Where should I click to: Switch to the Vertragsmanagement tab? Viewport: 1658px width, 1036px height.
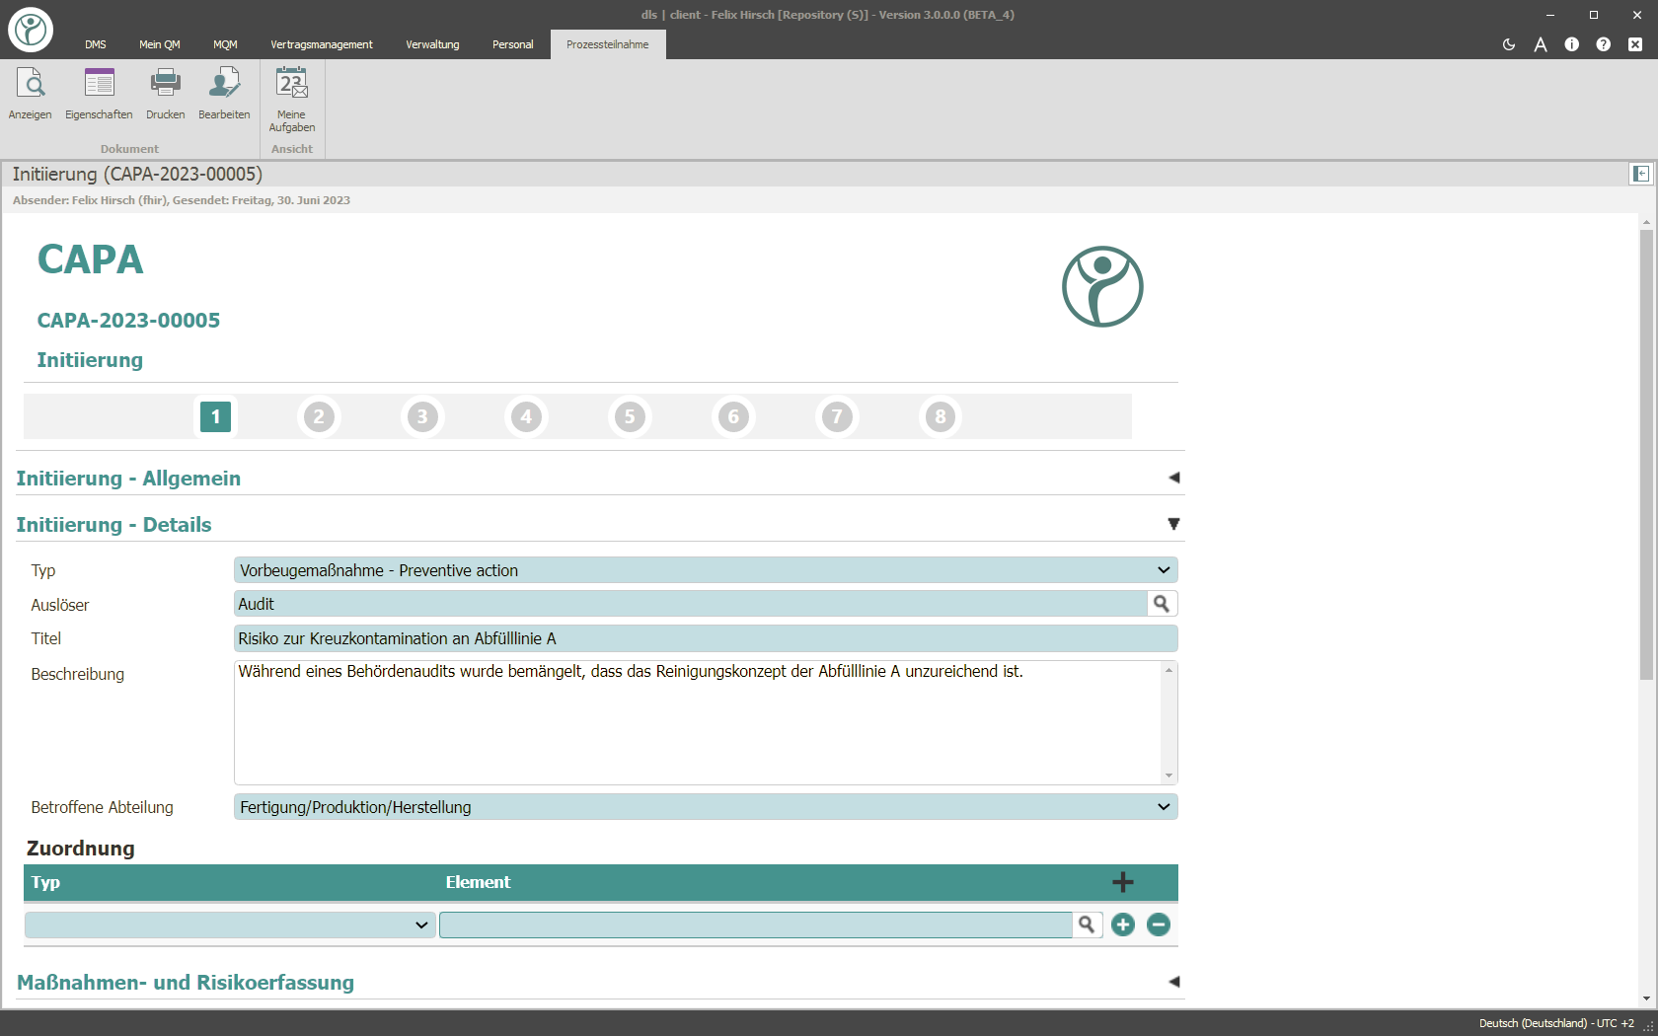[321, 44]
